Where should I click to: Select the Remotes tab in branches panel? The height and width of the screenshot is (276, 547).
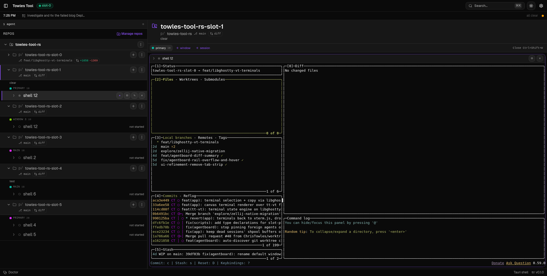(x=205, y=138)
